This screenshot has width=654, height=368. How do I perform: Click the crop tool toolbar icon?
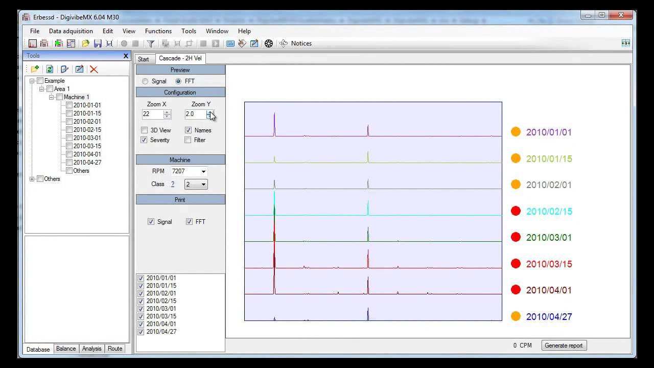click(x=189, y=43)
